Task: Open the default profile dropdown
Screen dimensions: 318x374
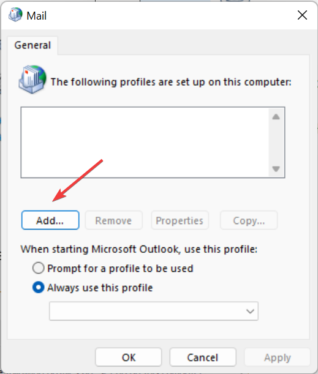Action: [154, 311]
